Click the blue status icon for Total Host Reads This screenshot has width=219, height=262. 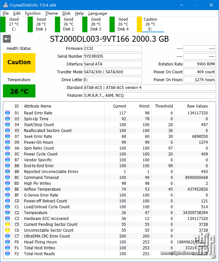[x=7, y=254]
